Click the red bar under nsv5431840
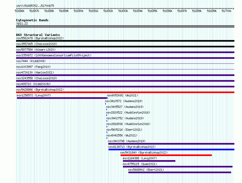Image resolution: width=242 pixels, height=183 pixels. (x=166, y=155)
